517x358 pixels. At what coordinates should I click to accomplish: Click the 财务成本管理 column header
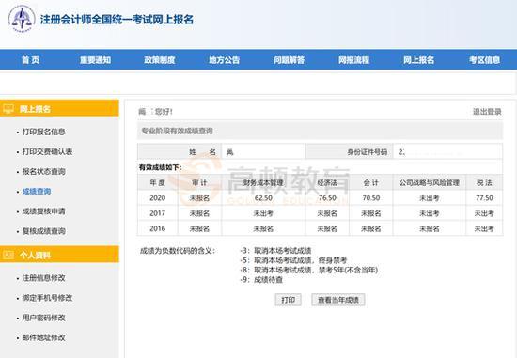tap(263, 182)
